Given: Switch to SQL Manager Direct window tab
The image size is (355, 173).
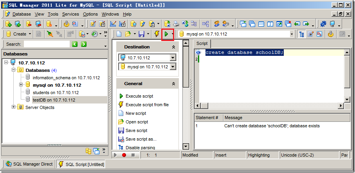Looking at the screenshot, I should point(29,164).
